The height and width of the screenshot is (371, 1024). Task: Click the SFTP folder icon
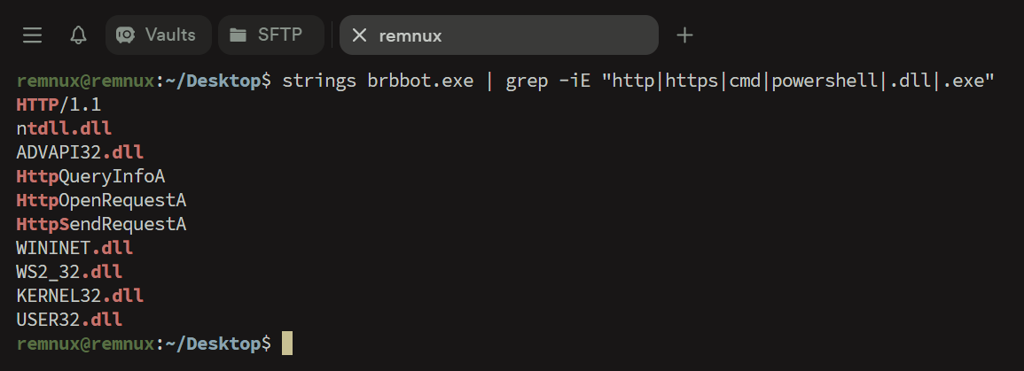pos(238,35)
